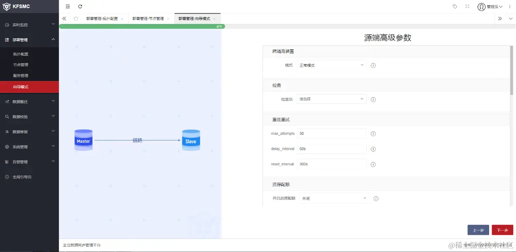Expand the 数据搬迁 sidebar menu
This screenshot has width=516, height=252.
29,101
